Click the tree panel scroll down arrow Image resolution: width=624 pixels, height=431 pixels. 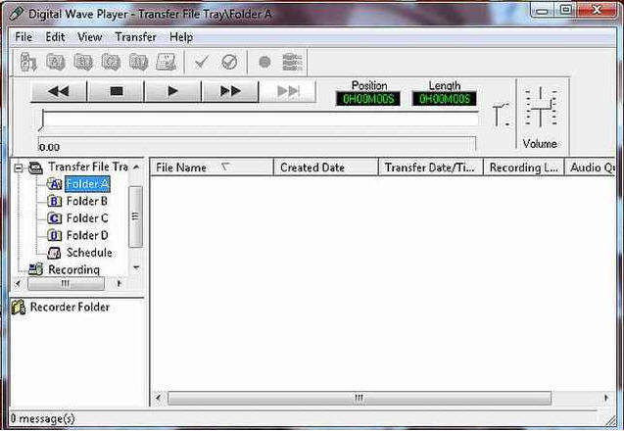coord(136,267)
